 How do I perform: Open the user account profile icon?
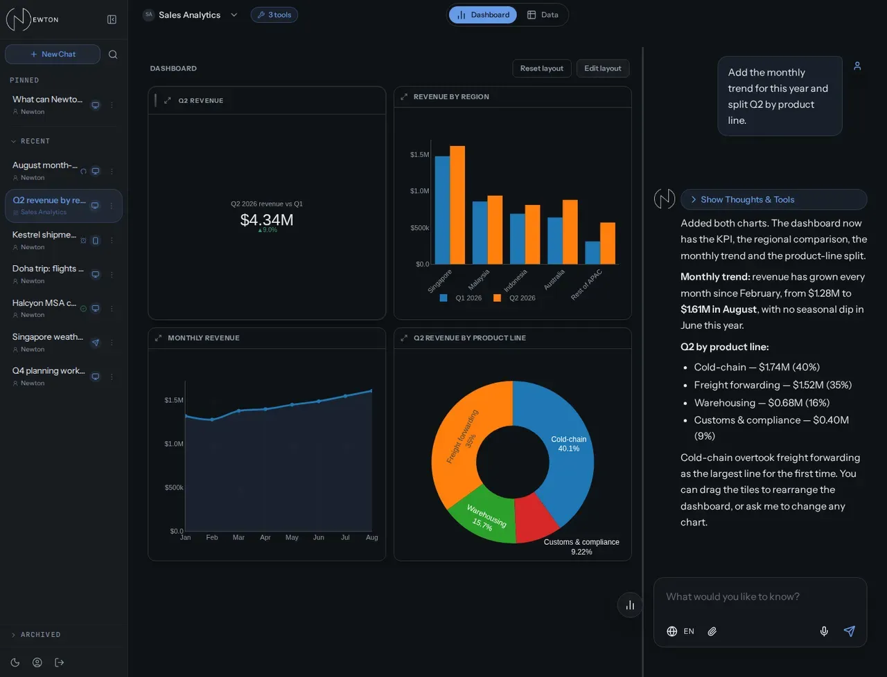tap(37, 662)
